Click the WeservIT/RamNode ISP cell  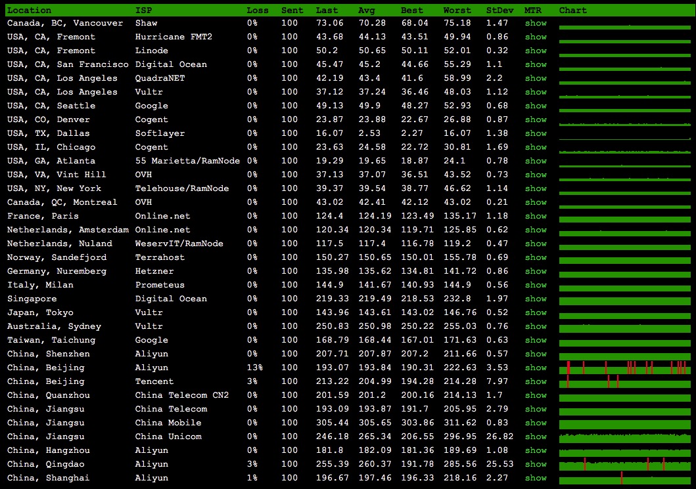pyautogui.click(x=179, y=244)
